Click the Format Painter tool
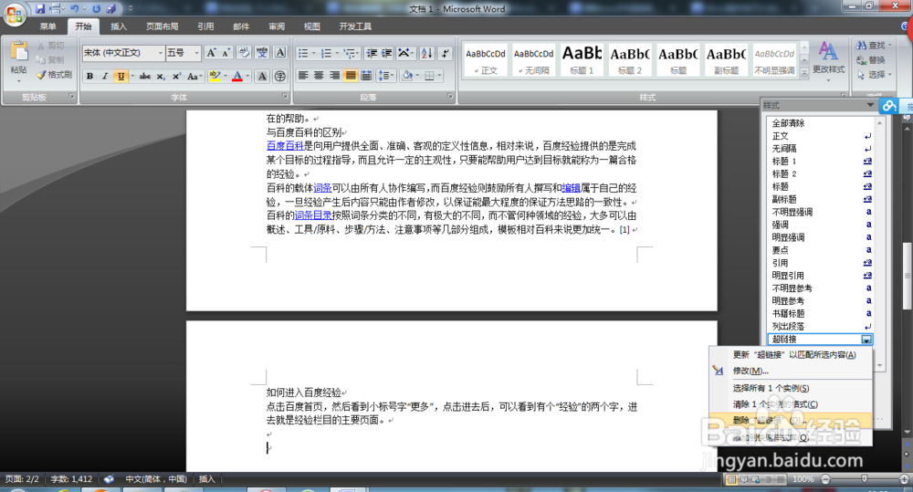 click(54, 75)
